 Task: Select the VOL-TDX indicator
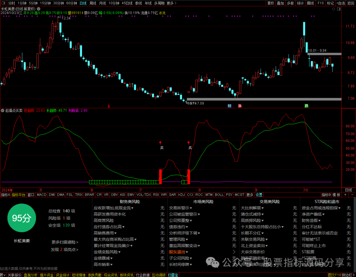tap(144, 195)
